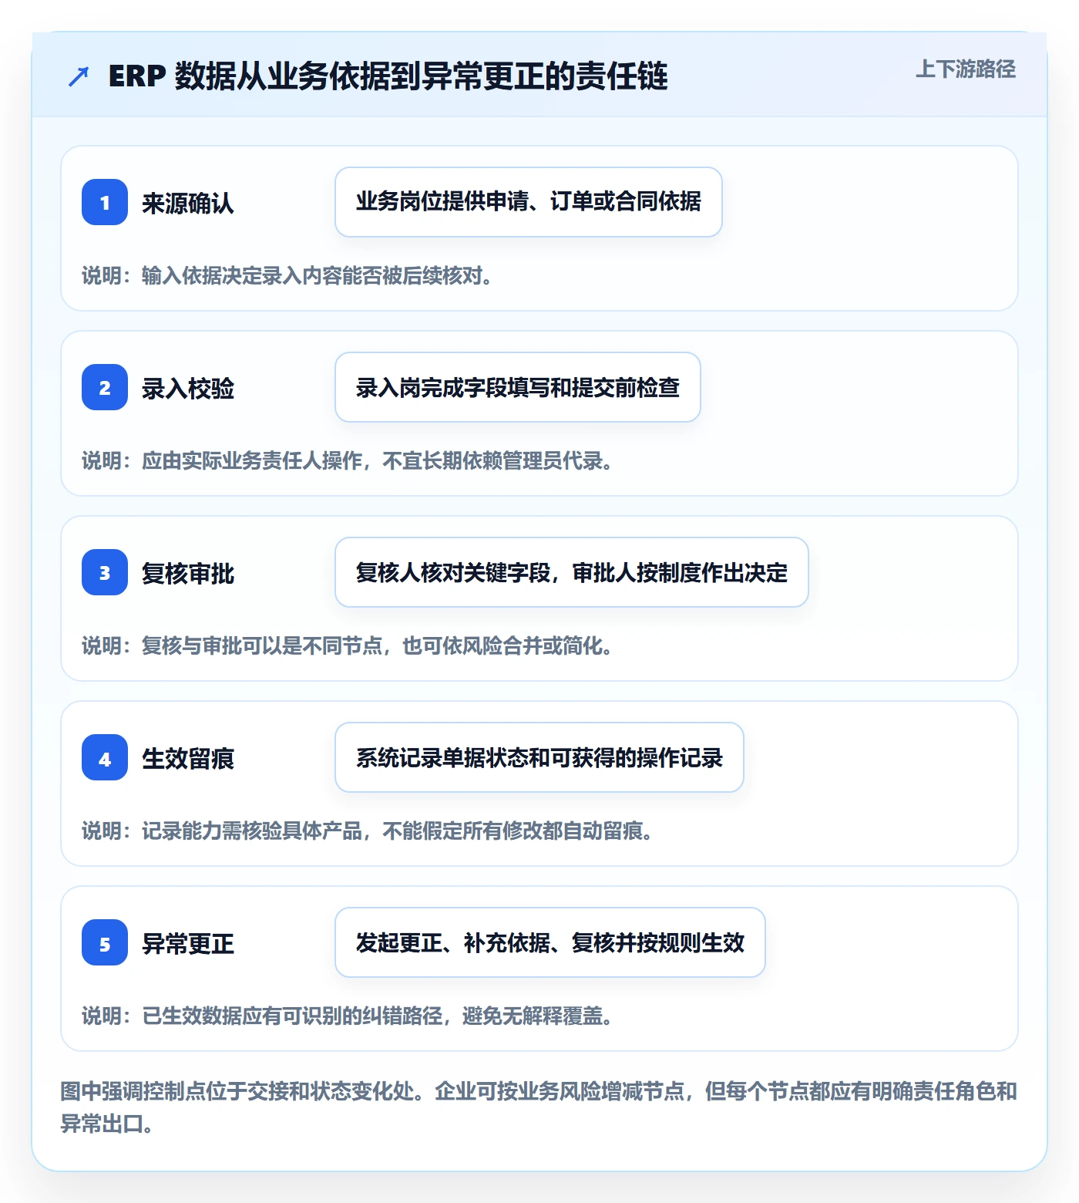Select step number 3 badge
The image size is (1079, 1203).
pyautogui.click(x=105, y=572)
